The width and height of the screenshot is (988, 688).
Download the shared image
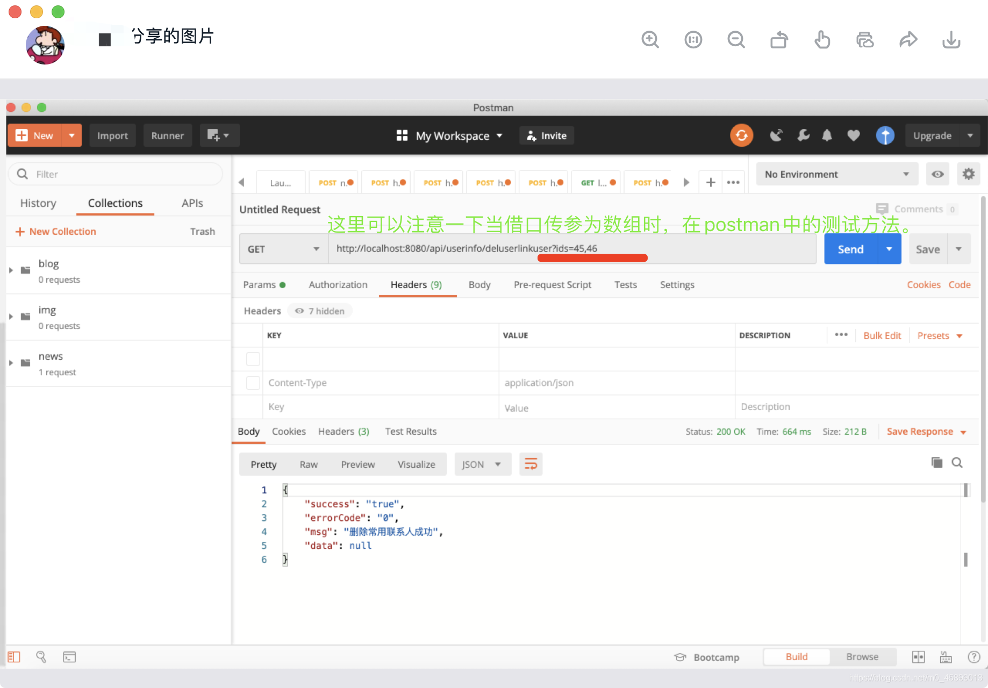pyautogui.click(x=951, y=40)
